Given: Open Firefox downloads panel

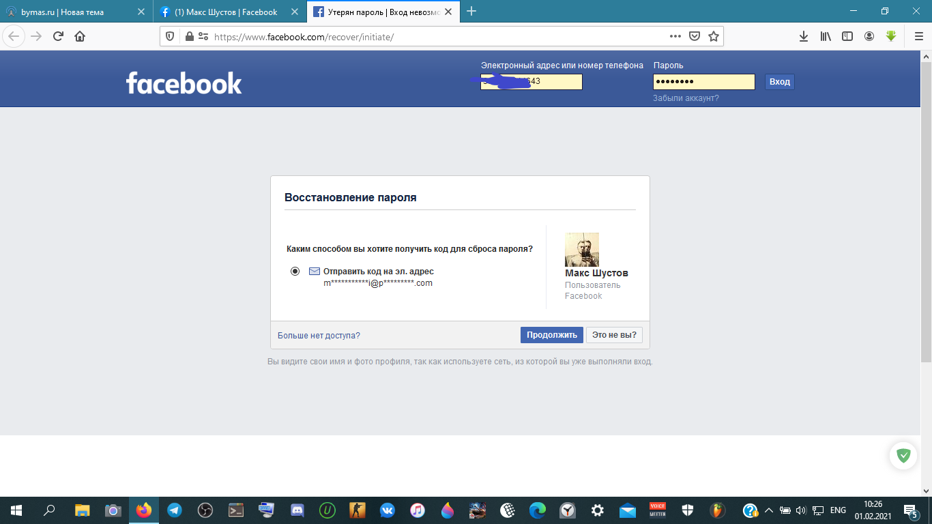Looking at the screenshot, I should tap(804, 36).
